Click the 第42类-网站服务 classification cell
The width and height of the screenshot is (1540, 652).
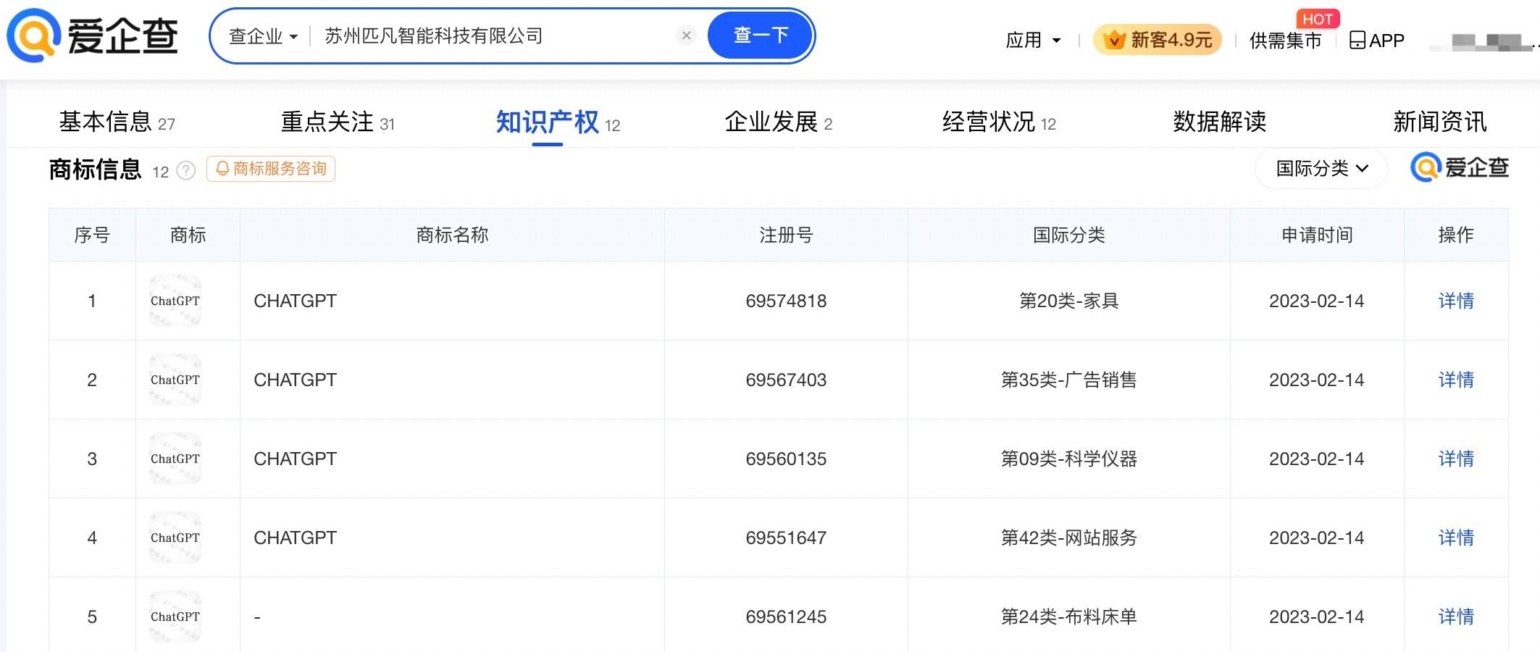click(x=1068, y=538)
